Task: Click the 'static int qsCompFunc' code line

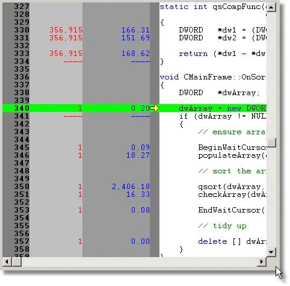Action: pyautogui.click(x=213, y=7)
